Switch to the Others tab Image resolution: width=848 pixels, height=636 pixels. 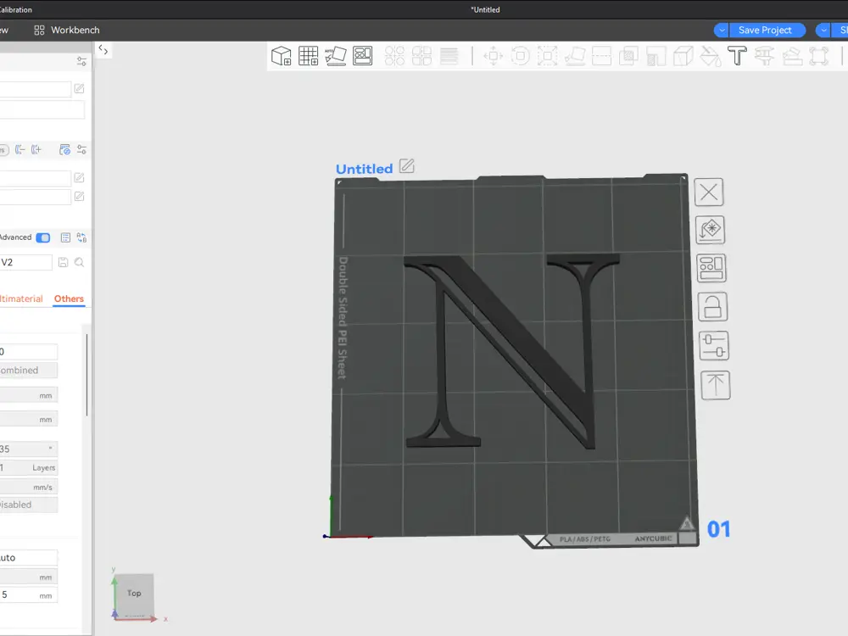coord(69,298)
